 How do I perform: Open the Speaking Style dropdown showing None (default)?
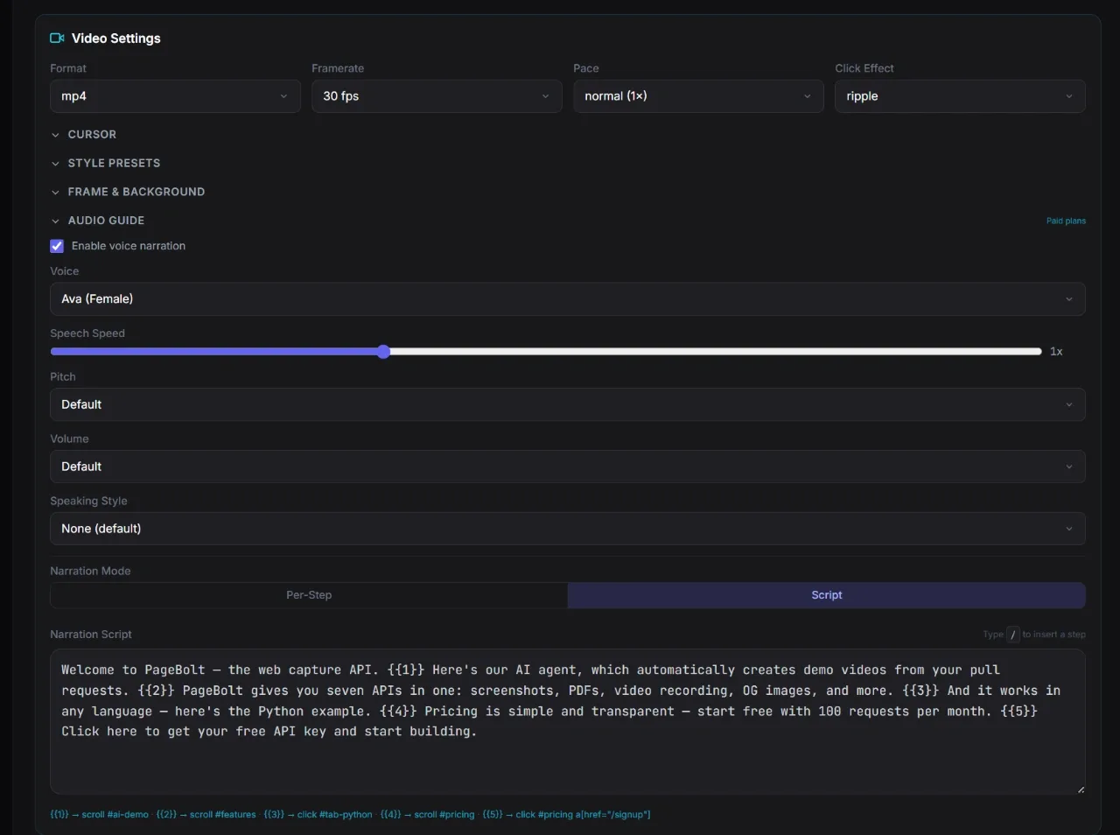(568, 529)
